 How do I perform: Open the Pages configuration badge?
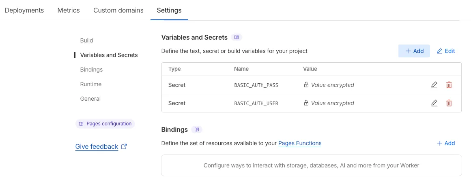105,124
